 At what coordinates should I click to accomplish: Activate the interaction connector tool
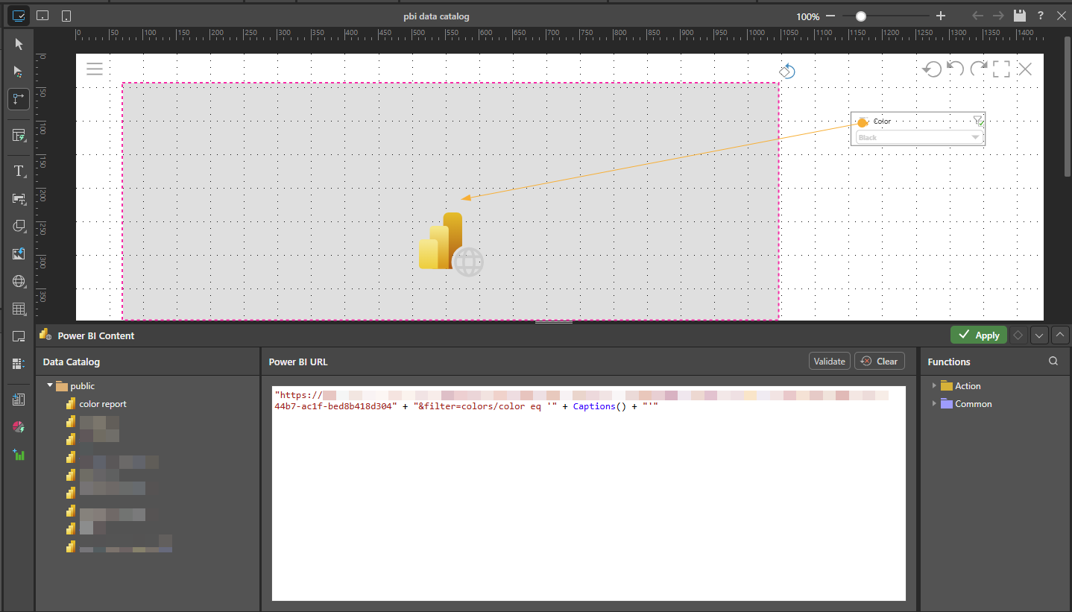coord(19,98)
